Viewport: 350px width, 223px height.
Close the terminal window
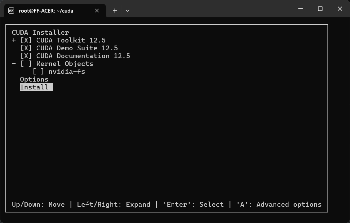tap(340, 9)
